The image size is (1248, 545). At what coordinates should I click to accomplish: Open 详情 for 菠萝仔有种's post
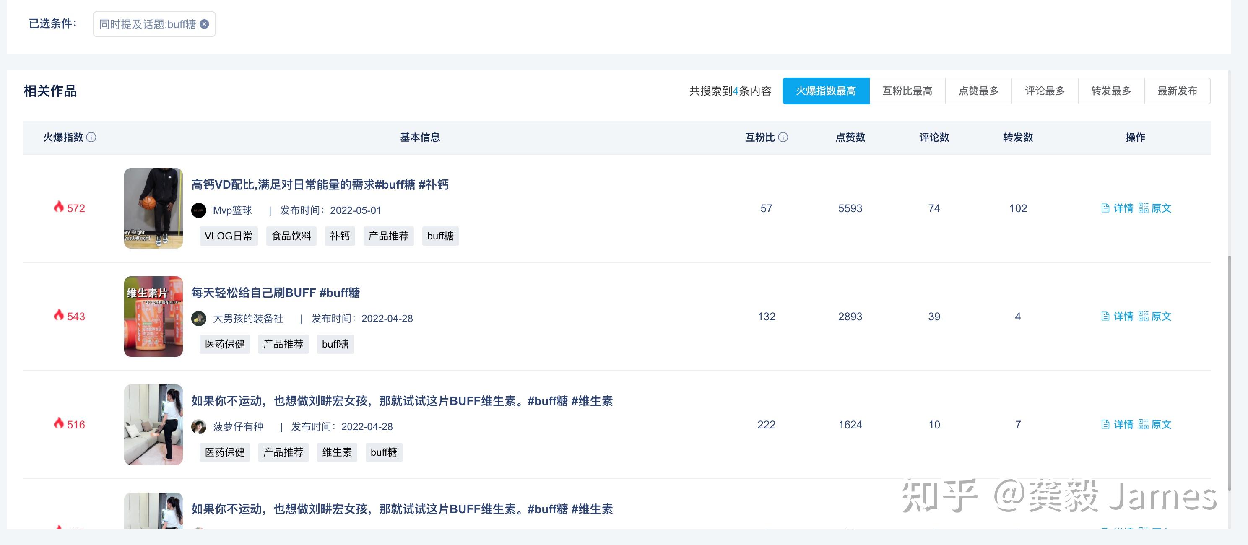1123,425
